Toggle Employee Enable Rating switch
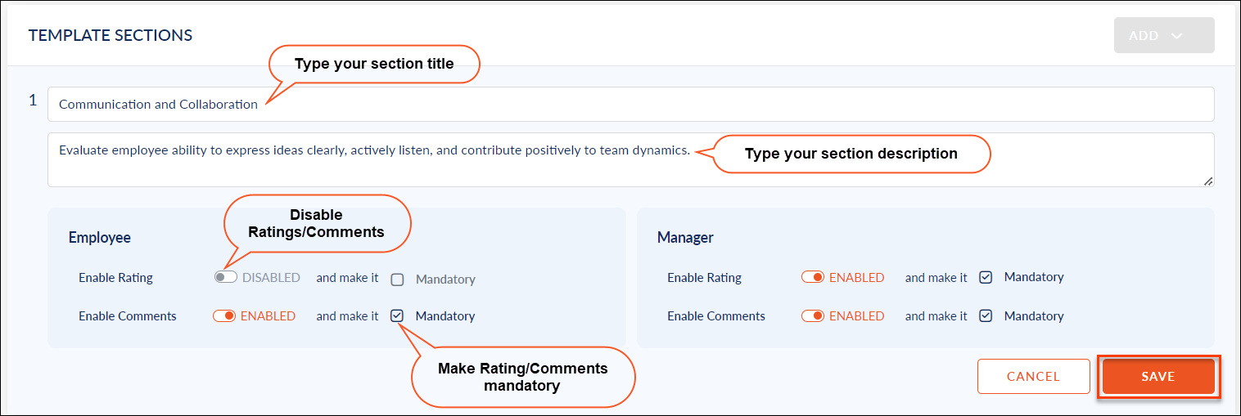 point(225,277)
